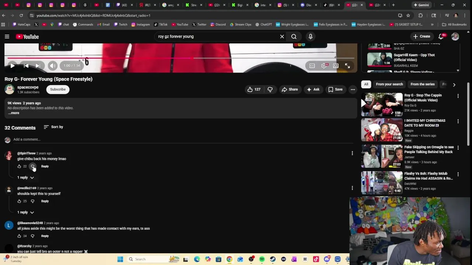Screen dimensions: 472x265
Task: Skip to the previous video
Action: 26,66
